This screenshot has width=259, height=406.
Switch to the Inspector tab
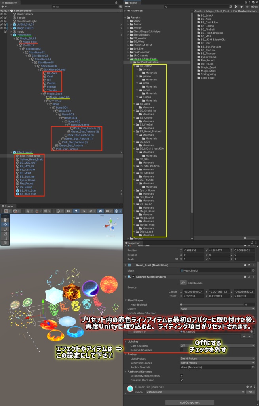tap(133, 243)
